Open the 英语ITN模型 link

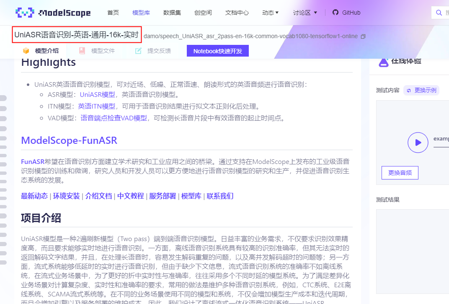(x=96, y=107)
